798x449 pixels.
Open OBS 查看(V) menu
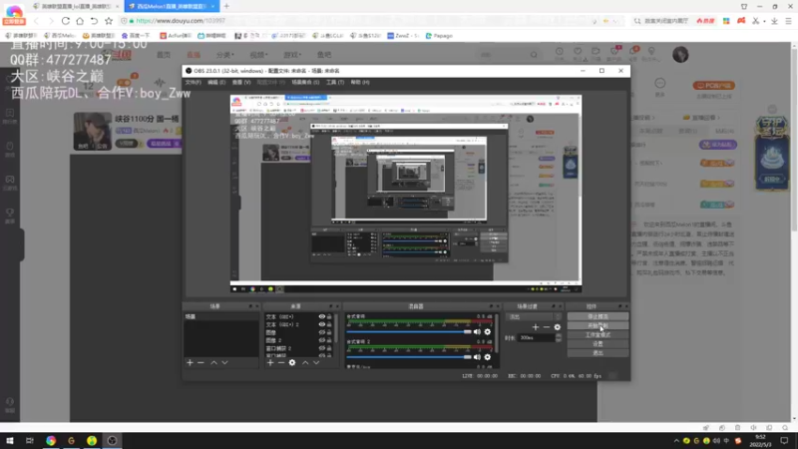coord(241,82)
